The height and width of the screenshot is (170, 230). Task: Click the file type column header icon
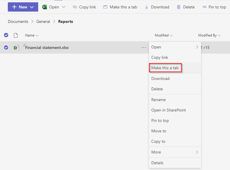click(x=16, y=35)
